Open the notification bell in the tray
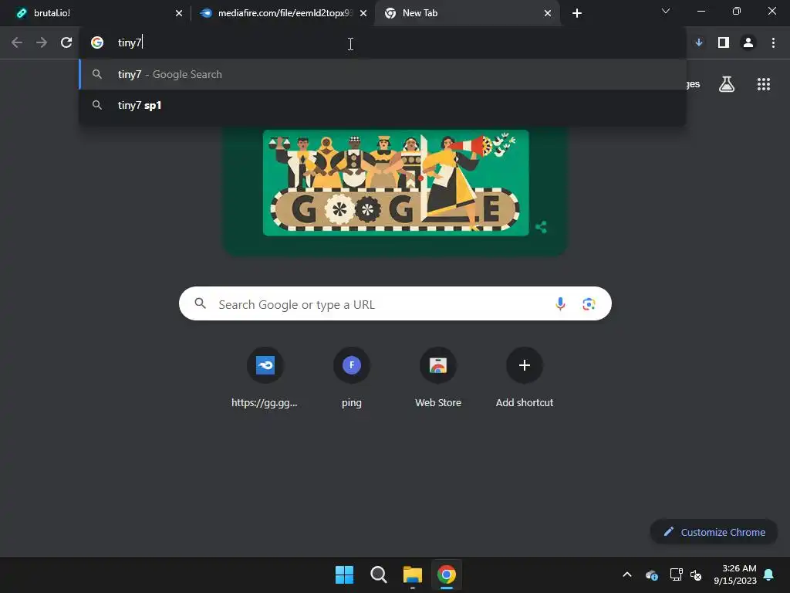 (x=769, y=574)
